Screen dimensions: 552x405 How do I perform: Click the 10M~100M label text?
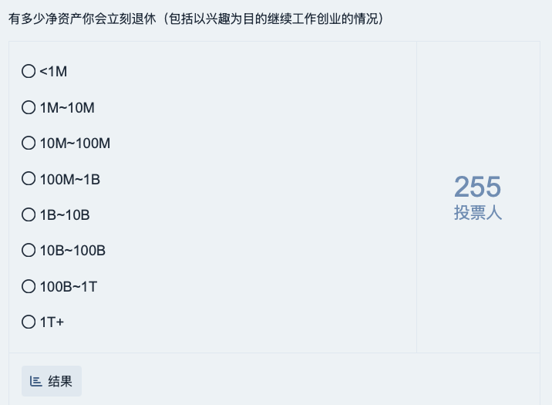click(x=75, y=143)
